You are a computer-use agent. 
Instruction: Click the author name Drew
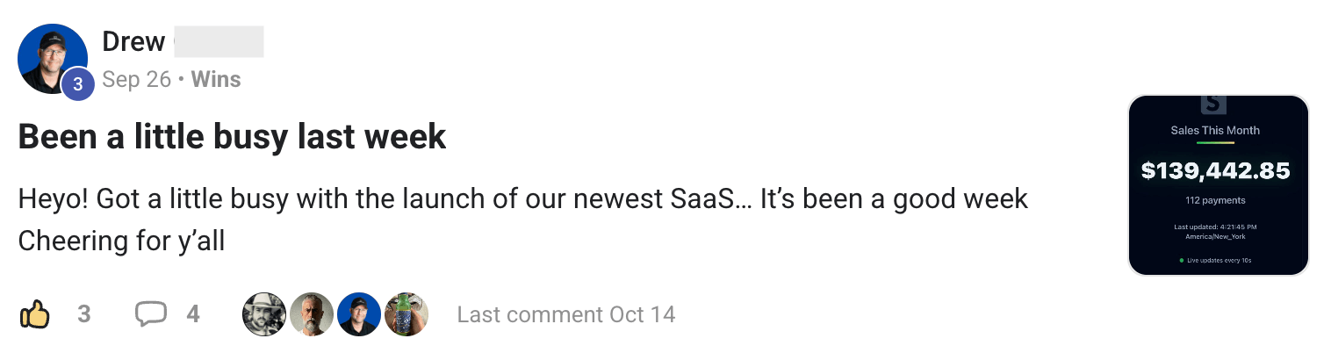(x=133, y=41)
